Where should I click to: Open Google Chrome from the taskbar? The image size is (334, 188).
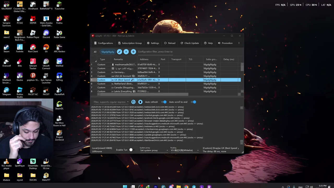186,186
